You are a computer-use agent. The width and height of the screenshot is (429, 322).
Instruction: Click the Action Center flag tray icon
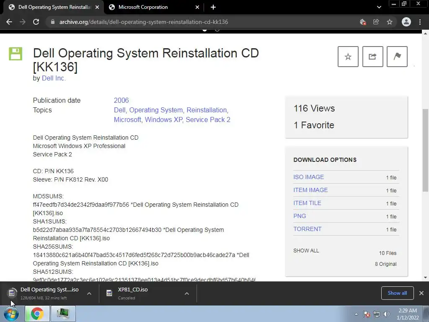[367, 314]
